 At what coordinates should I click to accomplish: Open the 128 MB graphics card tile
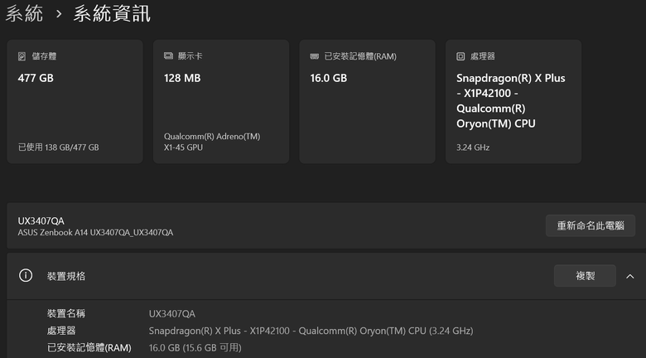click(x=221, y=101)
